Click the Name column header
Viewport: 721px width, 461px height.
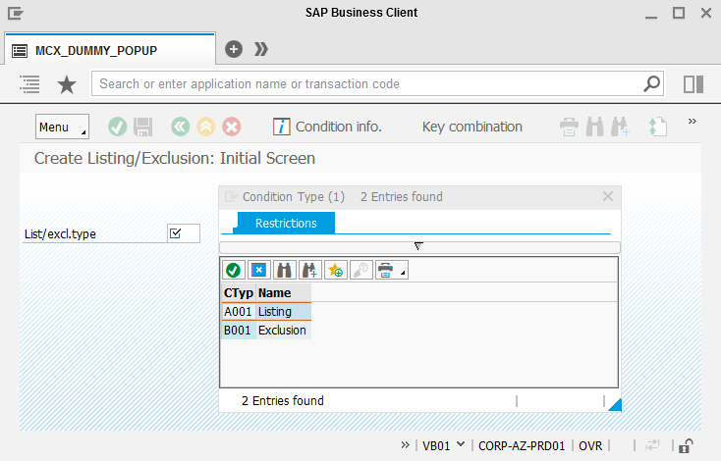pos(283,293)
